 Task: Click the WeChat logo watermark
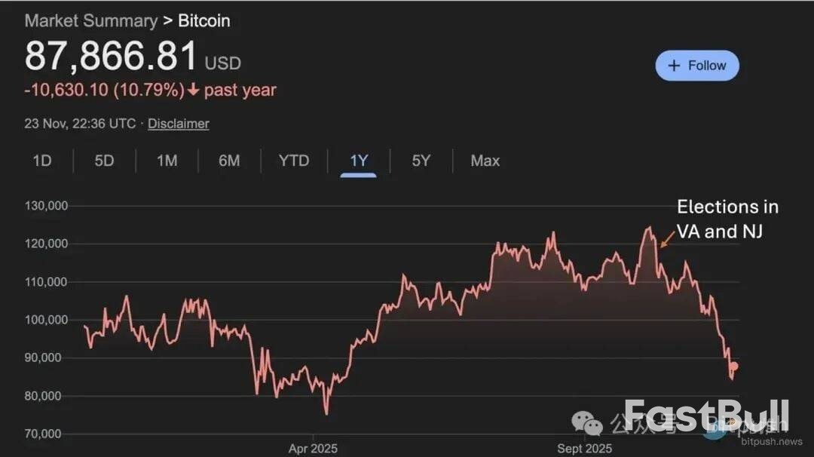point(587,422)
